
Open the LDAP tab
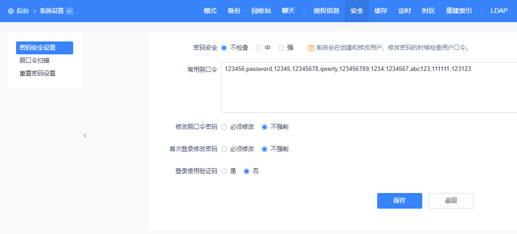pyautogui.click(x=499, y=11)
